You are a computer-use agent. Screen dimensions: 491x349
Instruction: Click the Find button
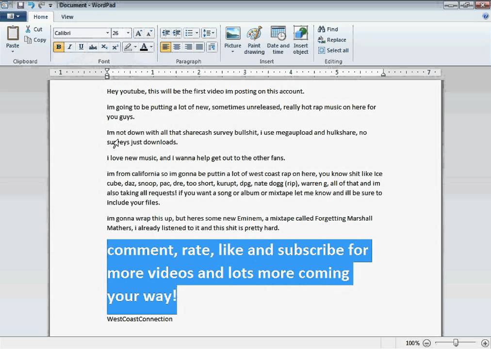click(328, 29)
